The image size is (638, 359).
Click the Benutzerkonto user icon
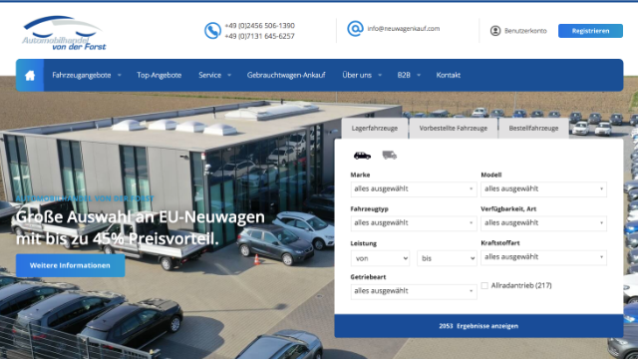point(495,31)
